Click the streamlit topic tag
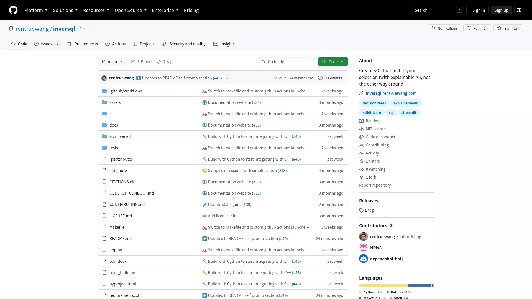The image size is (532, 299). (x=409, y=113)
